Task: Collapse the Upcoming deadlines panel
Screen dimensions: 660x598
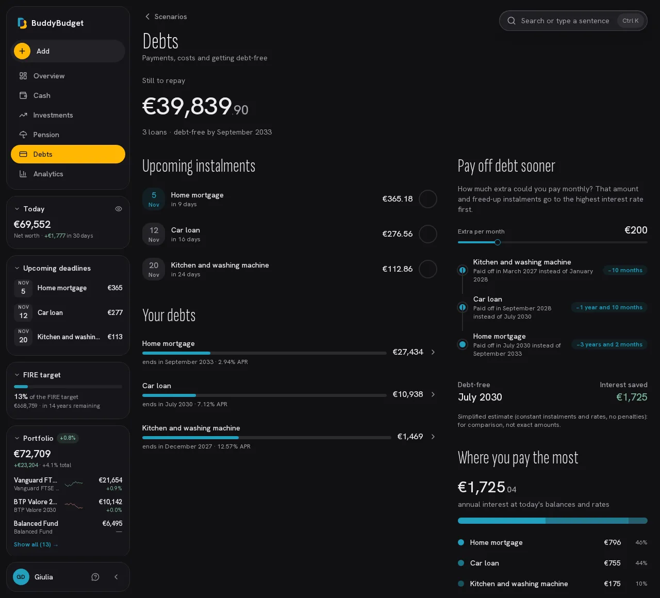Action: 17,268
